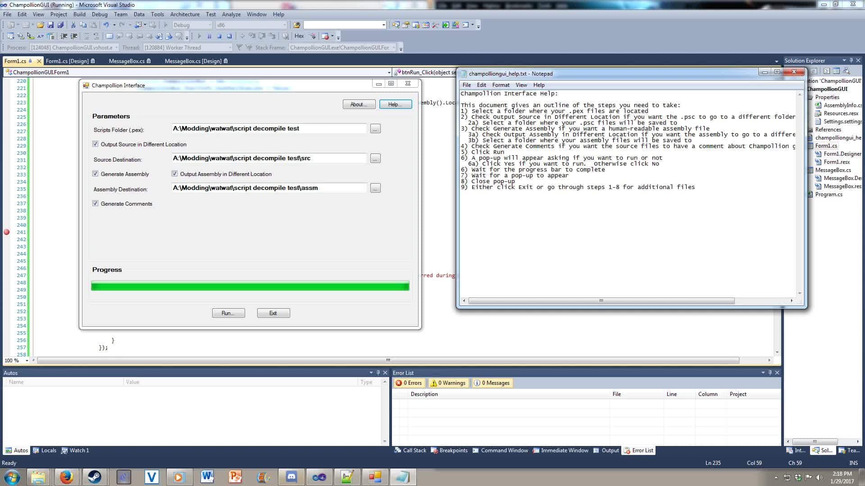Click the Stop Debugging icon

219,36
